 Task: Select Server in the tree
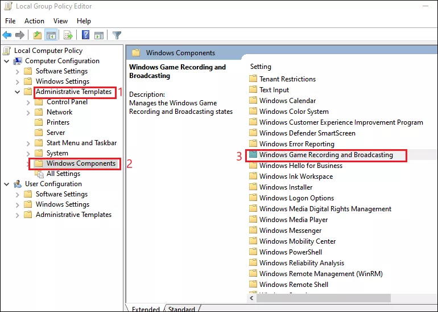point(56,133)
